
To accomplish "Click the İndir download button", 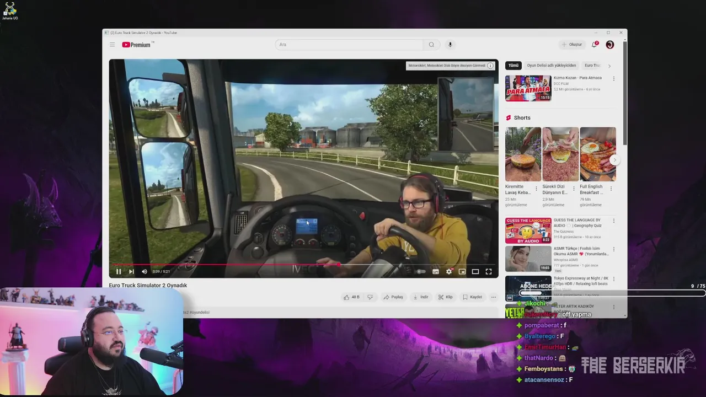I will pos(421,297).
